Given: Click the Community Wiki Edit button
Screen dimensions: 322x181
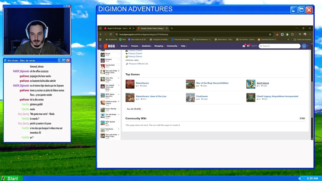Looking at the screenshot, I should click(302, 118).
